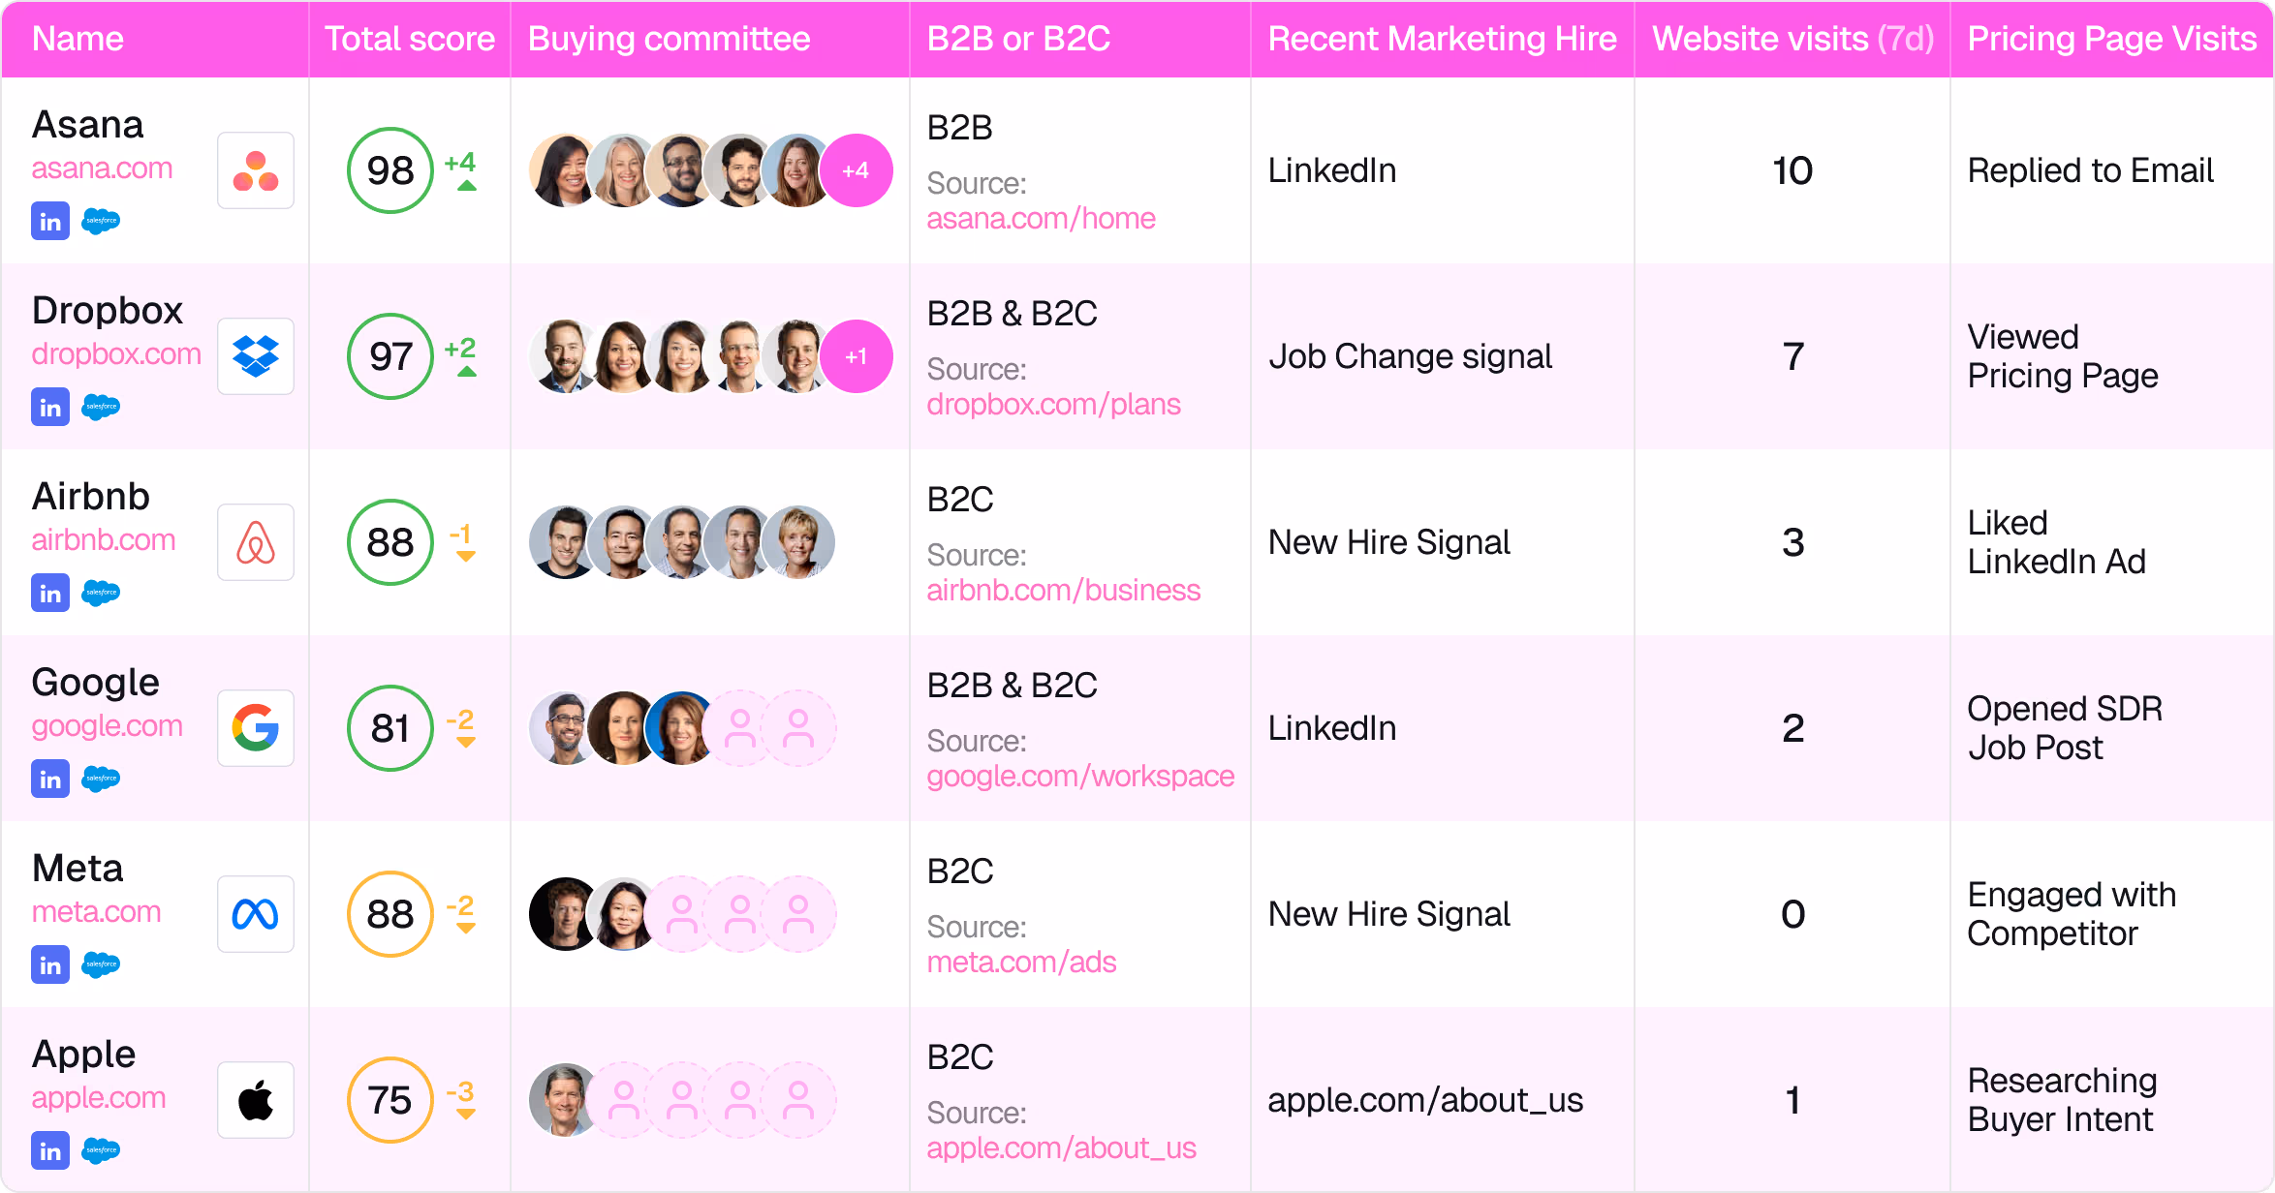This screenshot has width=2275, height=1193.
Task: Click the Salesforce icon under Meta
Action: [101, 964]
